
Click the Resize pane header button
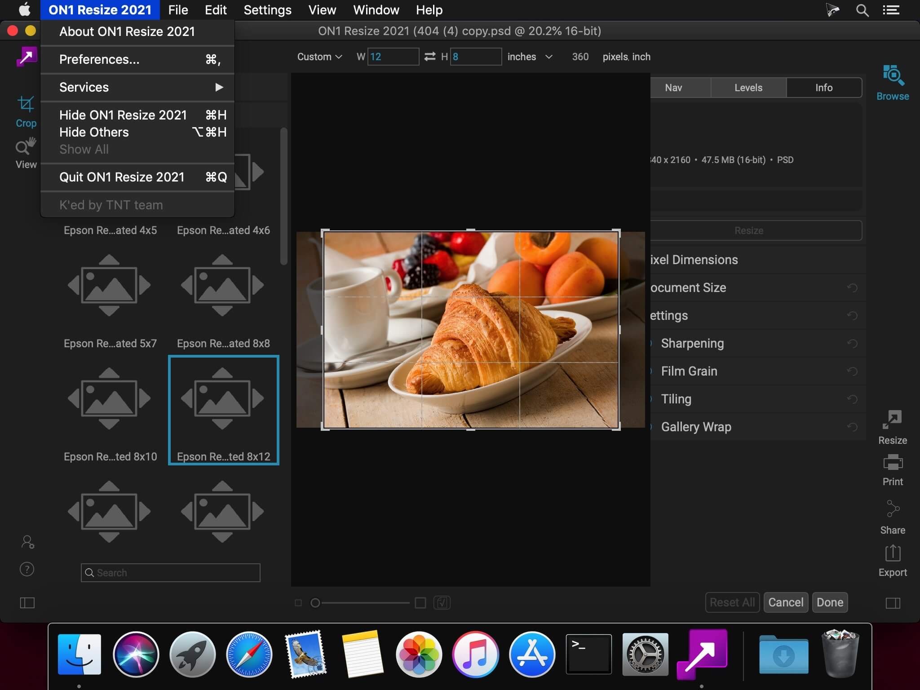pos(756,230)
